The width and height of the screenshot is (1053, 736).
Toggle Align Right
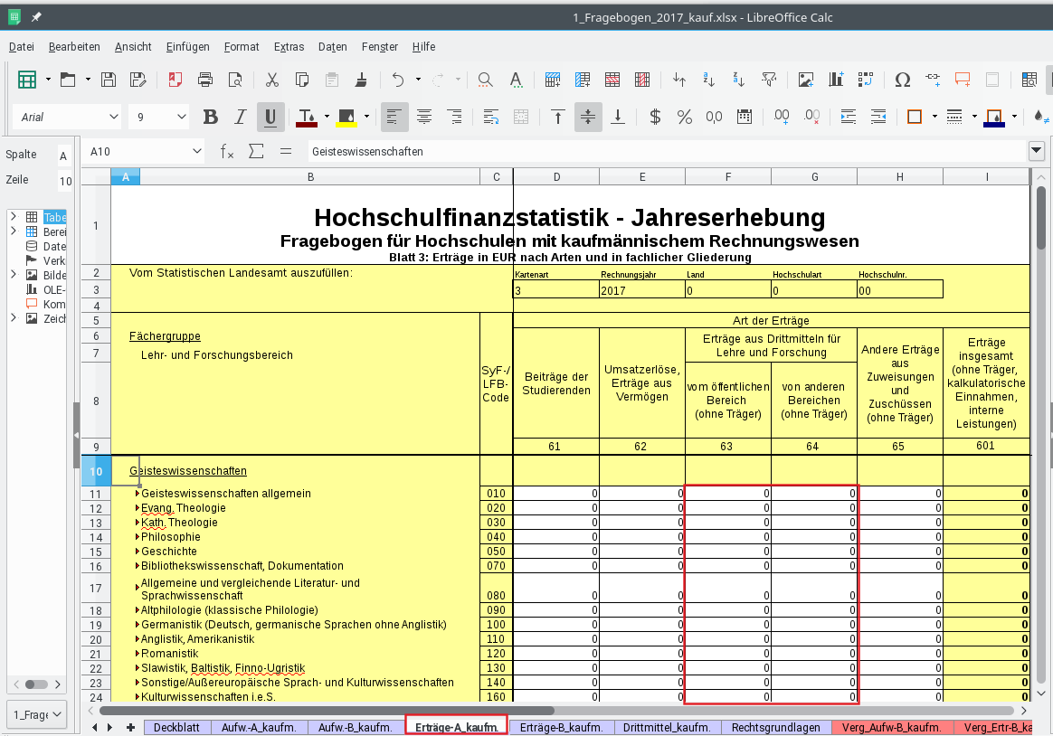454,117
